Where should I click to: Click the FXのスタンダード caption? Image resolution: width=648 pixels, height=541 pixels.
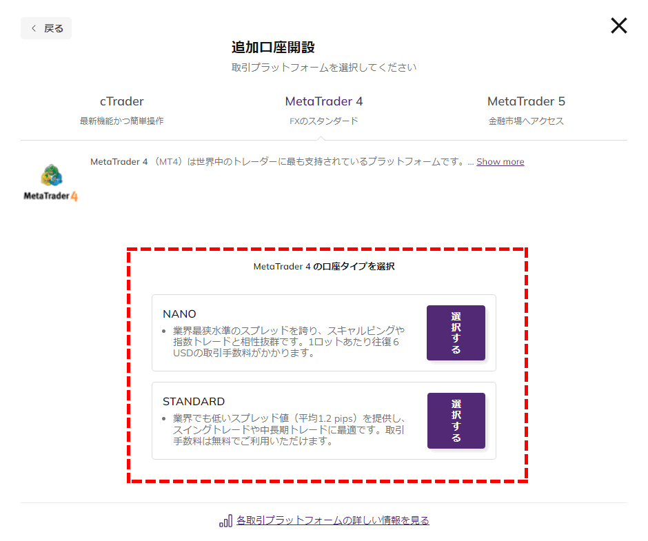(323, 121)
